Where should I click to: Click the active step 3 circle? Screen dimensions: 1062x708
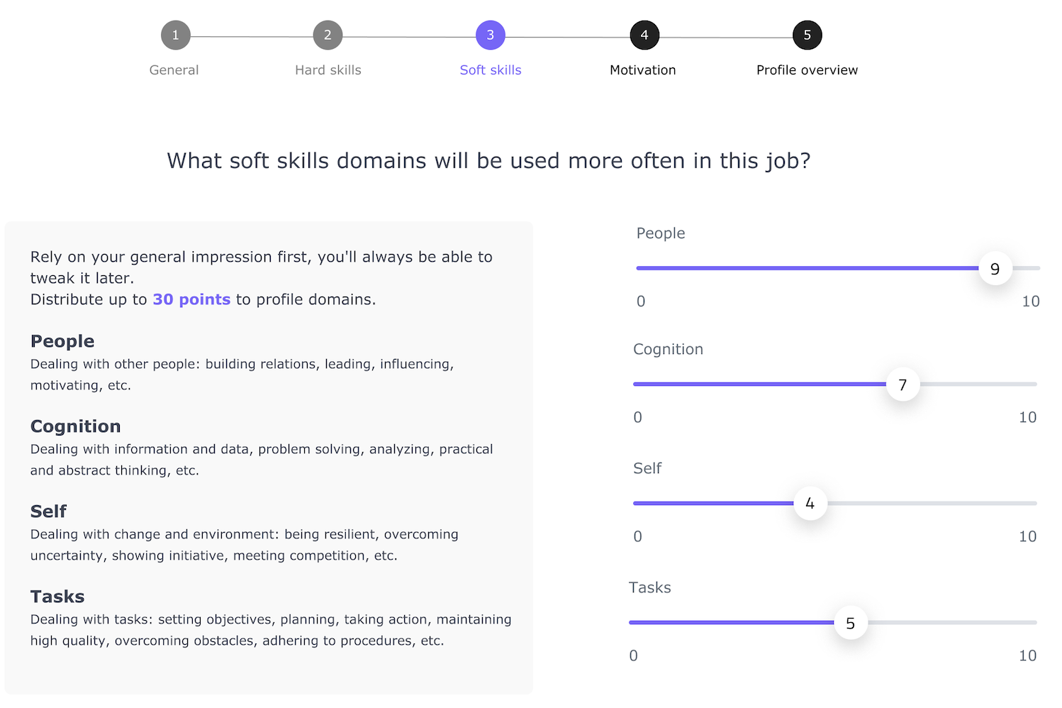pyautogui.click(x=491, y=35)
